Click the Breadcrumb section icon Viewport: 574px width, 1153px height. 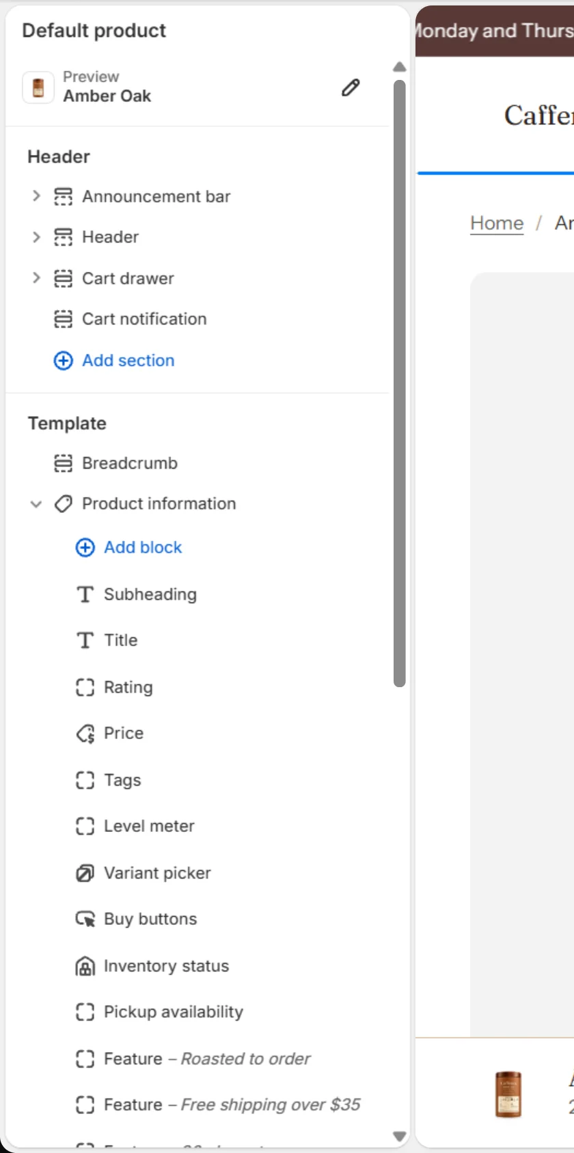pos(63,463)
